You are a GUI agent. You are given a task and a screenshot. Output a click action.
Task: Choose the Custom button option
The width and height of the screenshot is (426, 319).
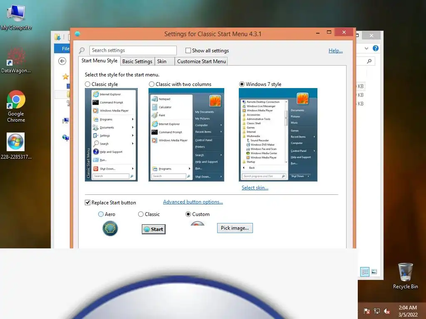[188, 214]
